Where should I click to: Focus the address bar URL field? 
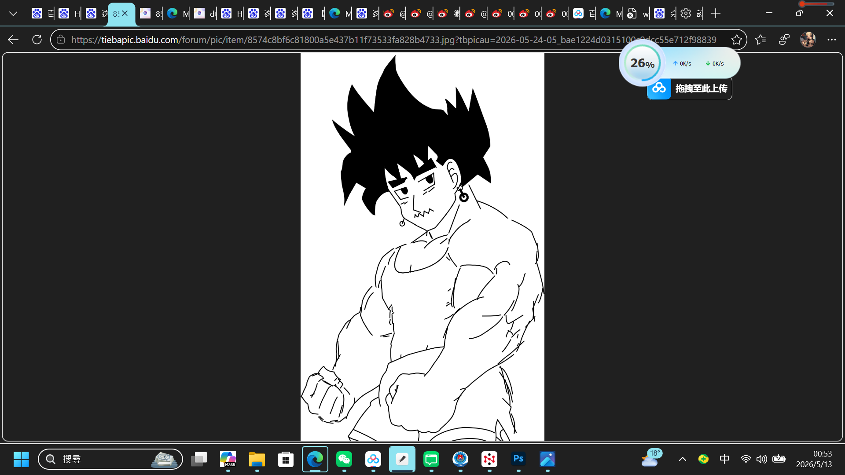coord(393,40)
